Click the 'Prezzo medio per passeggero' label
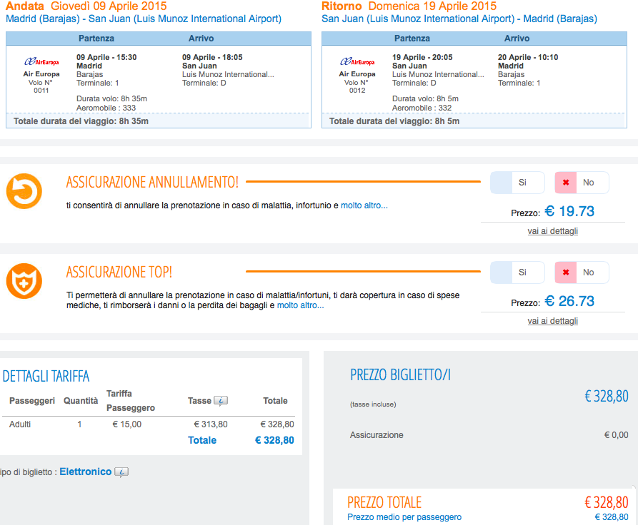 click(x=404, y=517)
